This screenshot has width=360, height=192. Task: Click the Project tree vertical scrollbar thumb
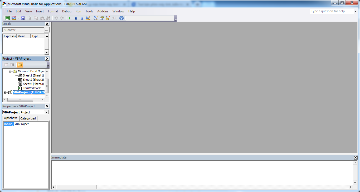47,85
